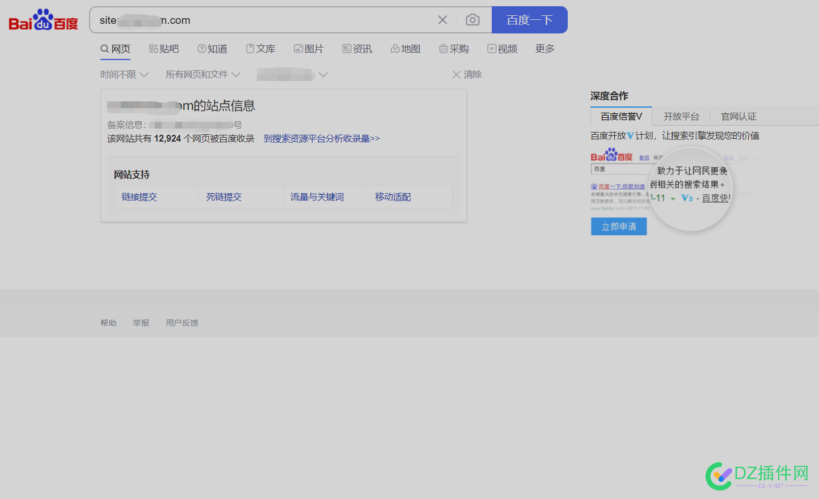Open the 用户反馈 footer link

(182, 323)
